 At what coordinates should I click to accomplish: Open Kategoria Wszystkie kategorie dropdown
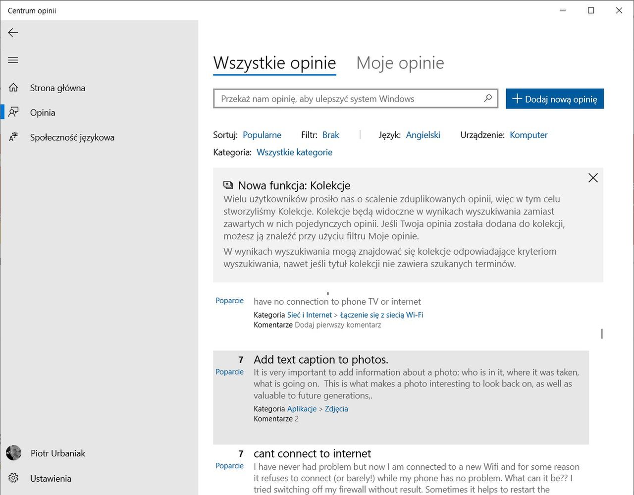294,152
